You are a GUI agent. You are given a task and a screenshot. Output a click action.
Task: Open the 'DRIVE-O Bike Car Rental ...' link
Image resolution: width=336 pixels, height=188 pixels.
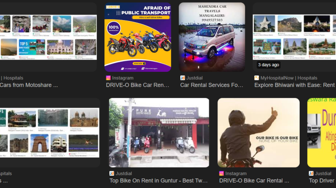254,181
